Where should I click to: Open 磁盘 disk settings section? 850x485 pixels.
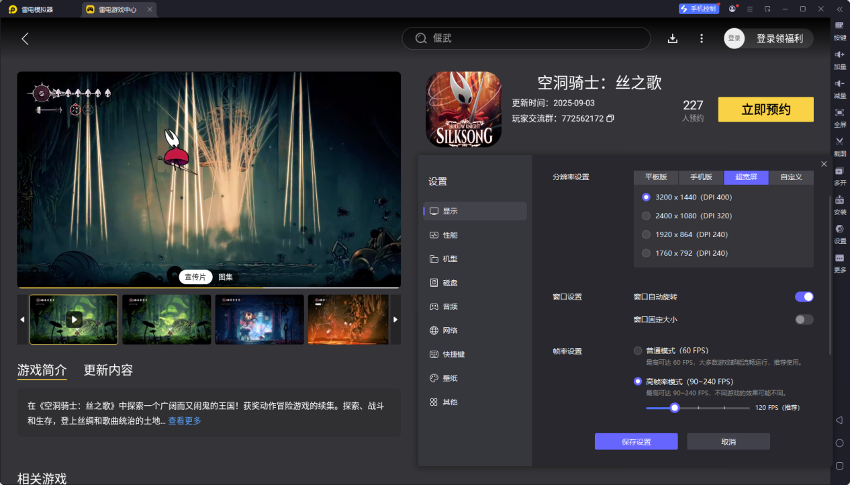[475, 283]
